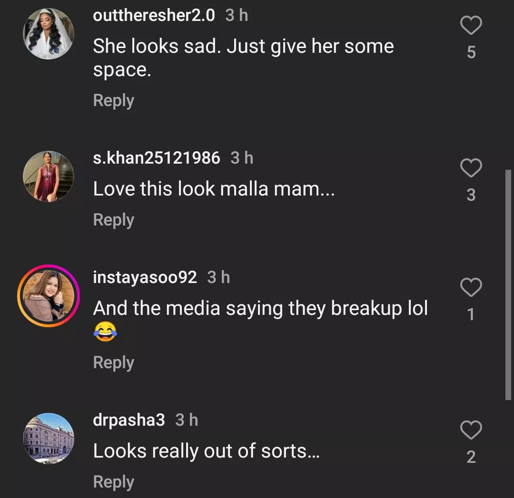This screenshot has width=514, height=498.
Task: Tap heart on instayasoo92's comment
Action: click(471, 287)
